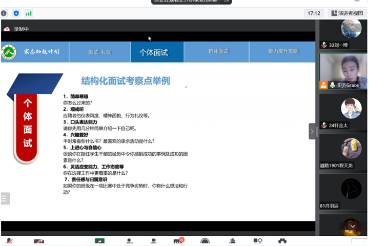Open the 演讲者视图 view switcher
369x246 pixels.
coord(347,13)
